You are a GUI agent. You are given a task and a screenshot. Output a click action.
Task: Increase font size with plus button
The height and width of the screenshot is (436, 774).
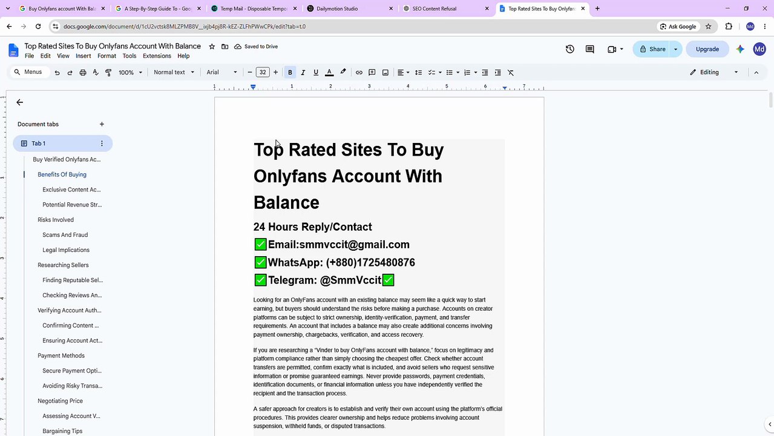coord(276,73)
